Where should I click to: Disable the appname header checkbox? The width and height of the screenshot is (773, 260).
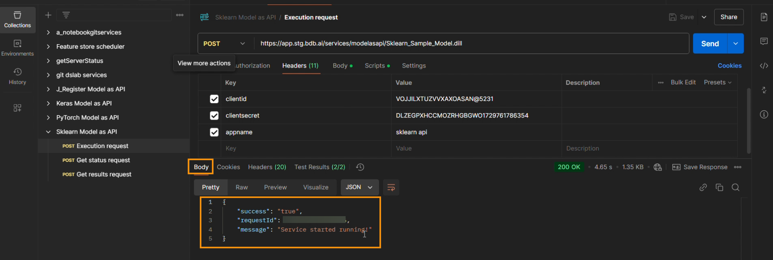coord(214,132)
